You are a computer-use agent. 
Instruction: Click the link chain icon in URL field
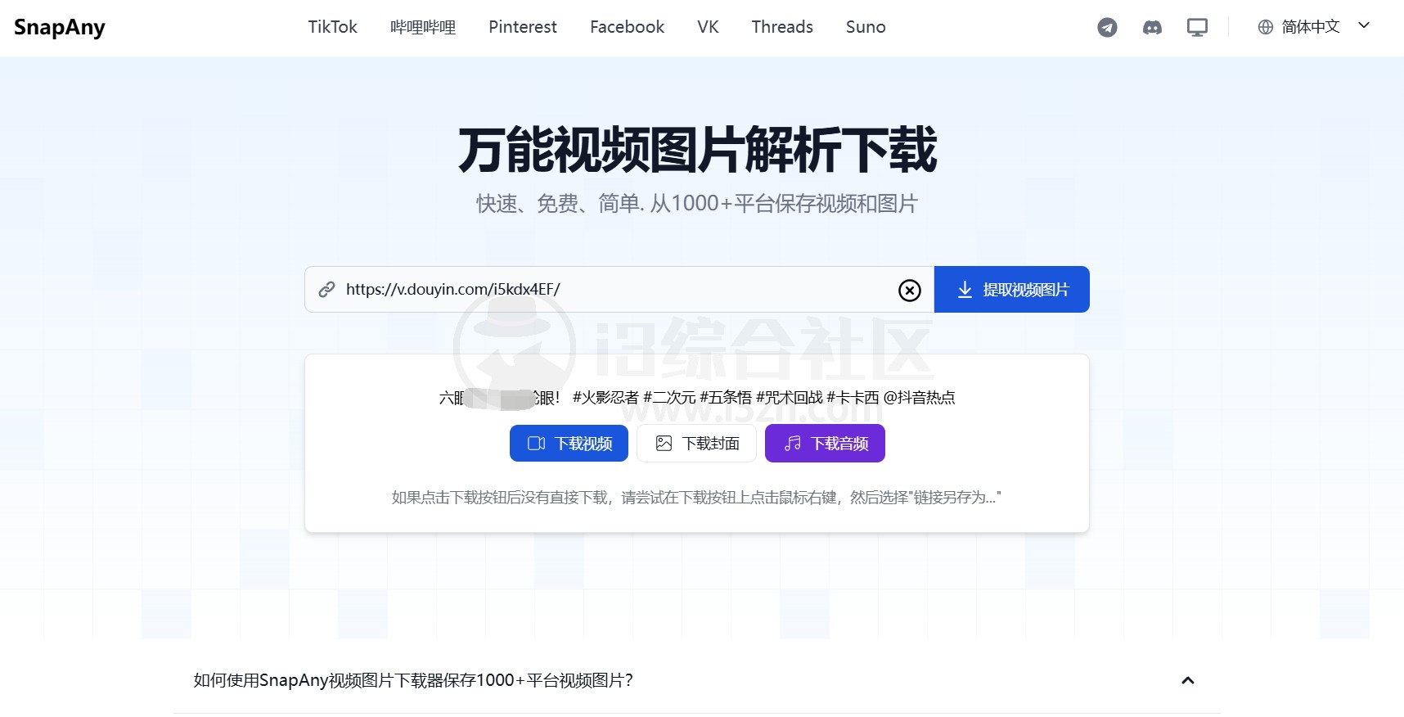click(327, 290)
